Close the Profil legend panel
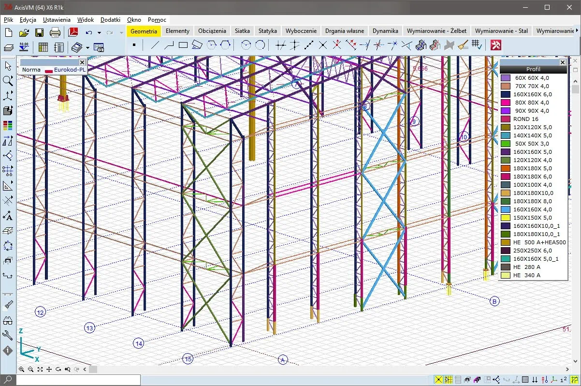 pyautogui.click(x=563, y=62)
